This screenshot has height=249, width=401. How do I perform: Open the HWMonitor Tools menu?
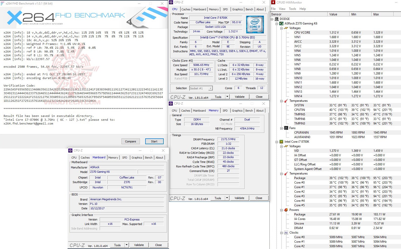pyautogui.click(x=292, y=9)
